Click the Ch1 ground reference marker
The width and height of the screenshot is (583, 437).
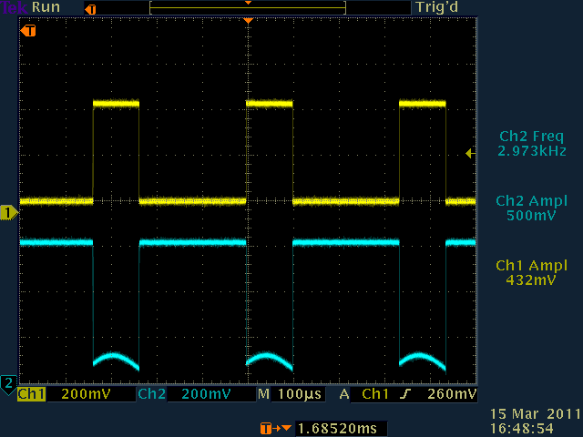(7, 212)
